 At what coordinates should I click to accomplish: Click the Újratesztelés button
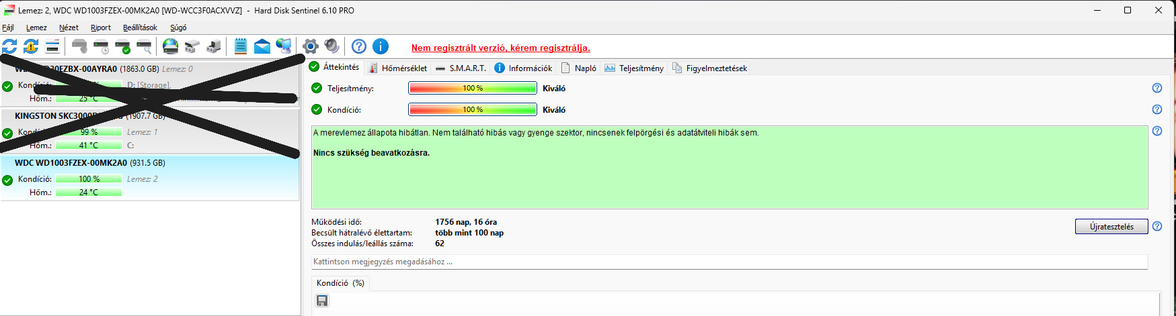pyautogui.click(x=1111, y=226)
